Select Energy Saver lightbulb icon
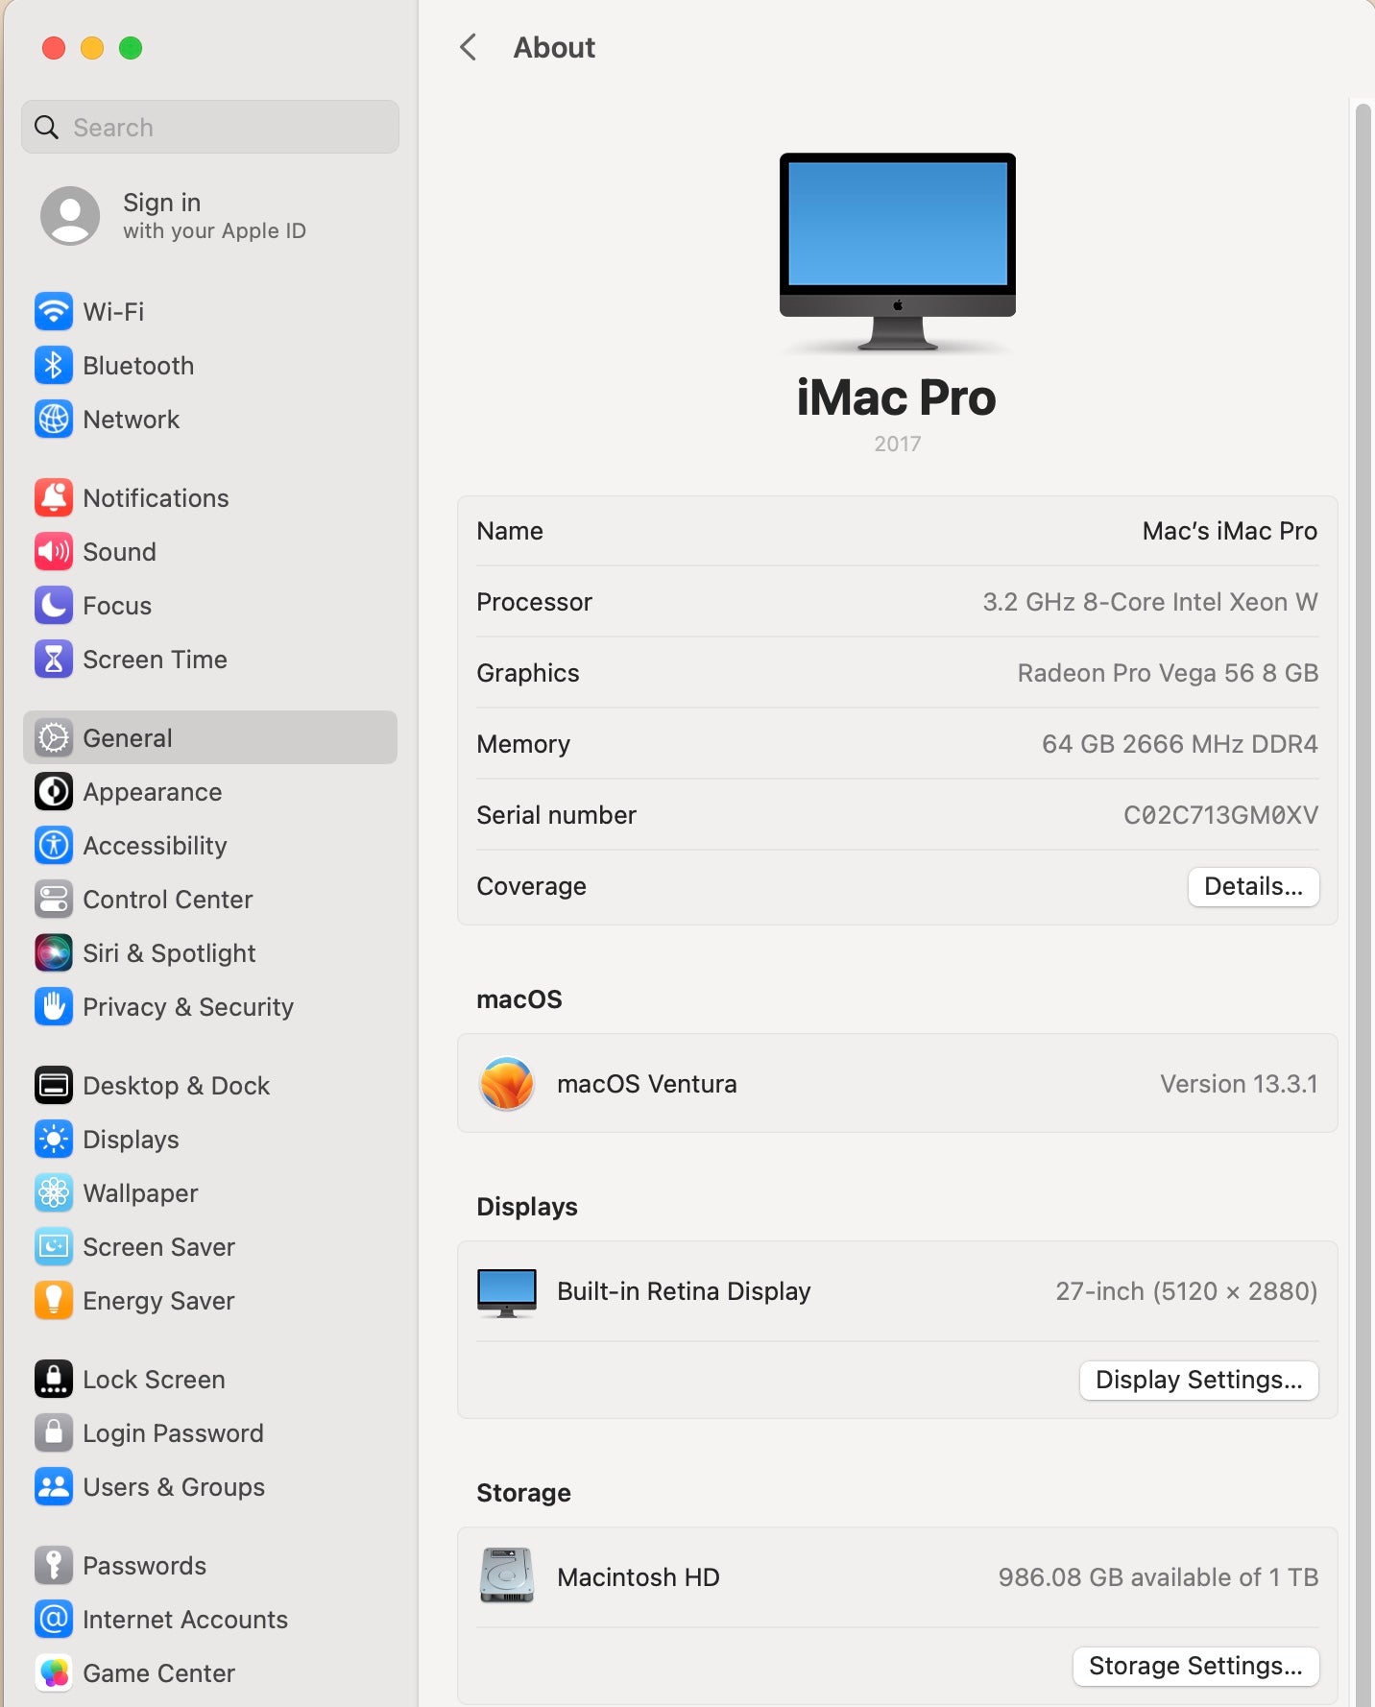The image size is (1375, 1707). (x=54, y=1300)
